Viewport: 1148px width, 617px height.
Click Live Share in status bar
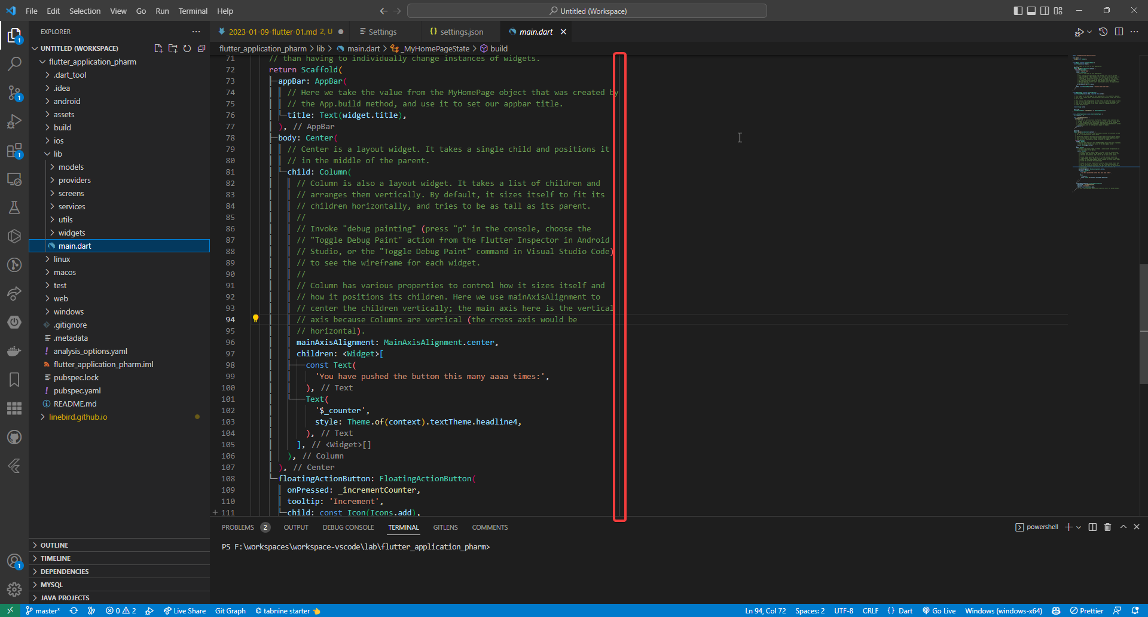click(x=184, y=610)
